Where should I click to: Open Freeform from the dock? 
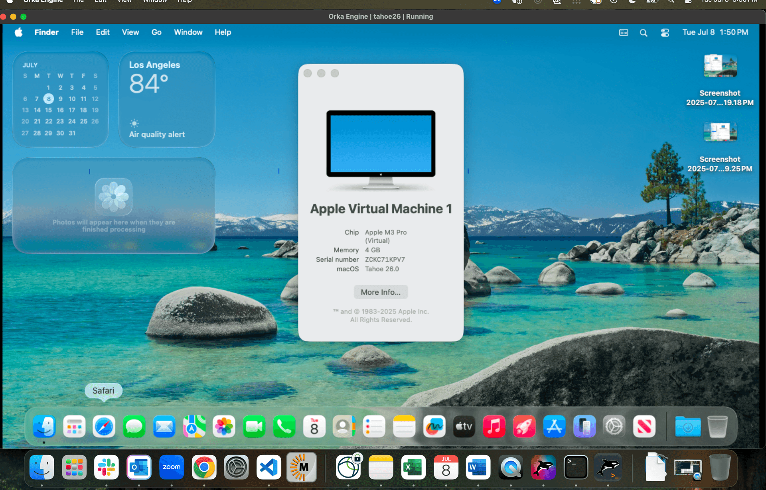pyautogui.click(x=434, y=426)
